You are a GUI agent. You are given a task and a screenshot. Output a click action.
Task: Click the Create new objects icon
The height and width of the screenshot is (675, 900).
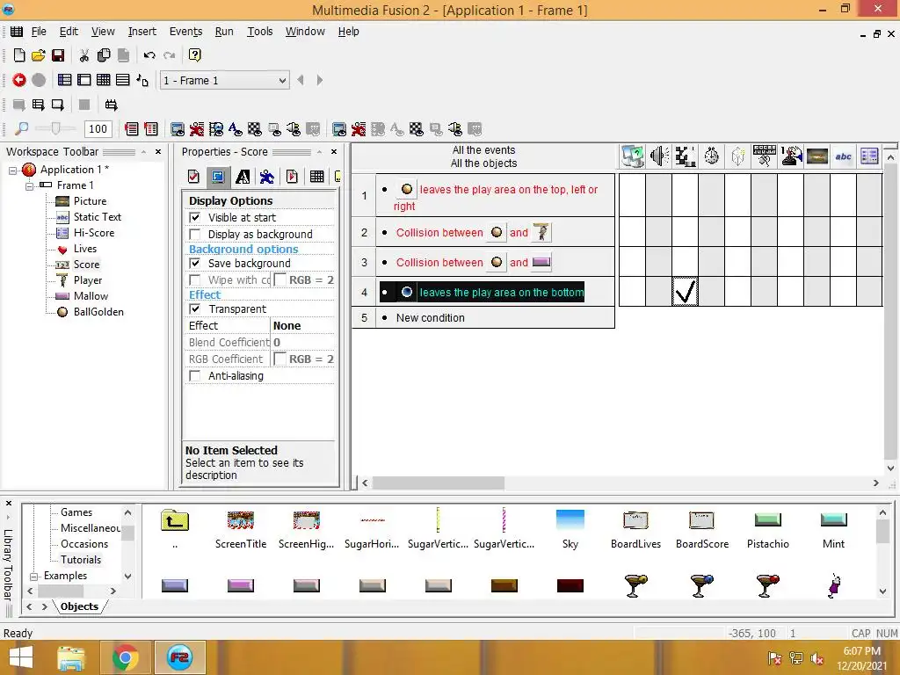(738, 156)
